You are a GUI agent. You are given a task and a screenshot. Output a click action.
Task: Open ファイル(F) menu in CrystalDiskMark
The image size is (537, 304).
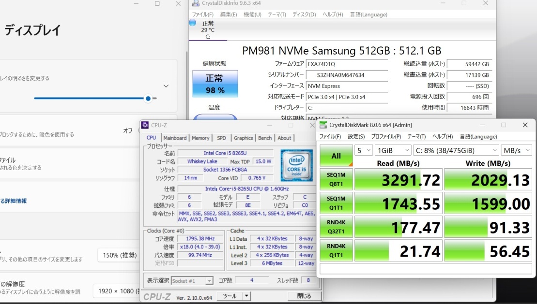[330, 136]
